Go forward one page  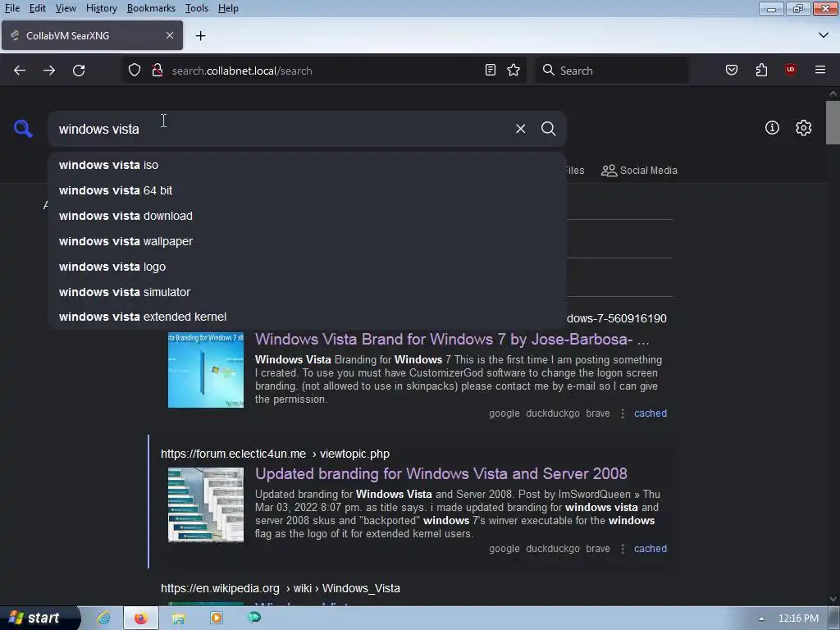pyautogui.click(x=49, y=71)
